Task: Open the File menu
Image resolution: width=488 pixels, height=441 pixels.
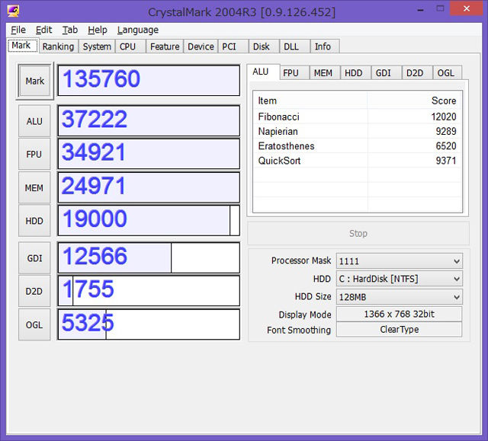Action: 18,30
